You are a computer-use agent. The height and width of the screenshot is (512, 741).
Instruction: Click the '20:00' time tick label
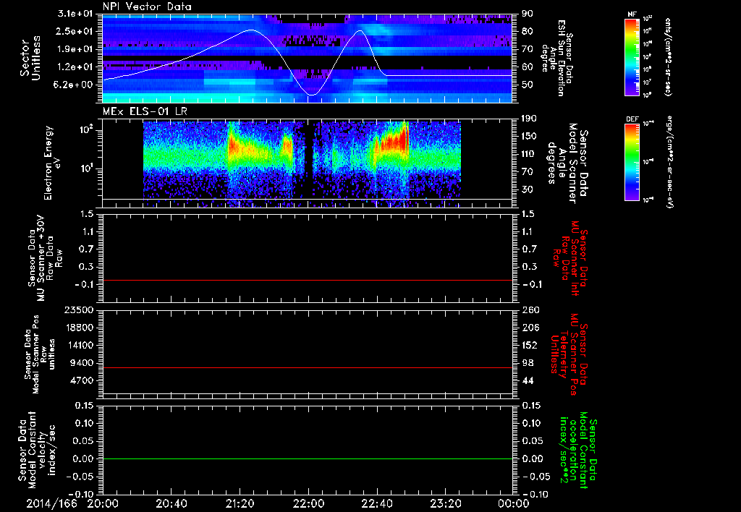click(x=103, y=503)
